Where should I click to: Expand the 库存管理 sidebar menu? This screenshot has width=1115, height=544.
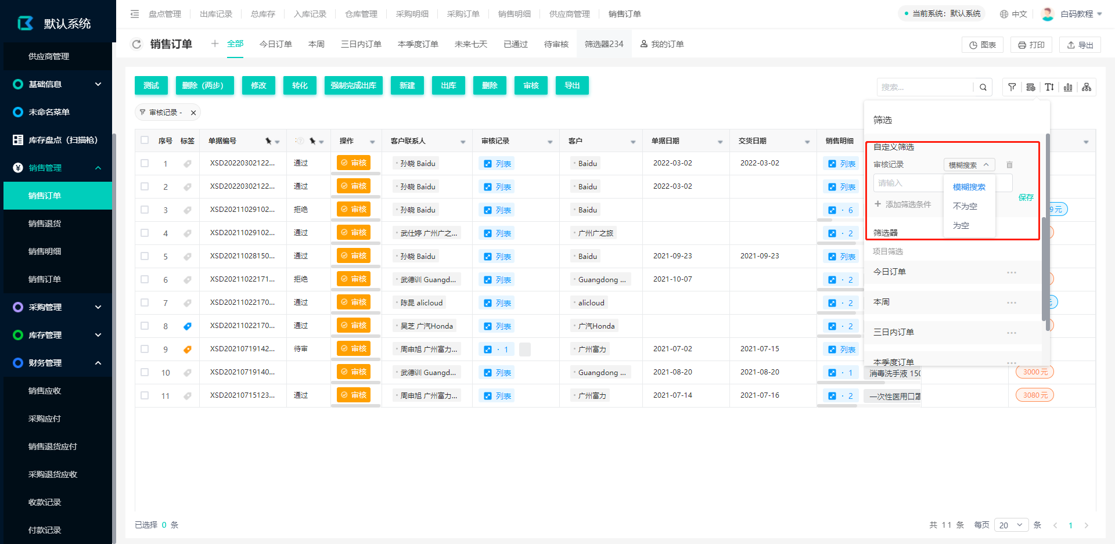point(98,335)
